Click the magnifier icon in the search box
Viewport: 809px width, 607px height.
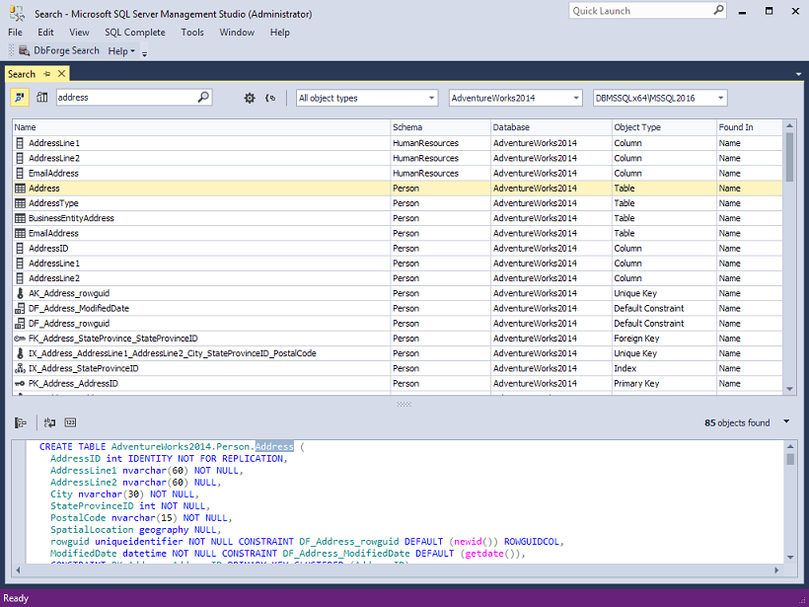point(203,98)
